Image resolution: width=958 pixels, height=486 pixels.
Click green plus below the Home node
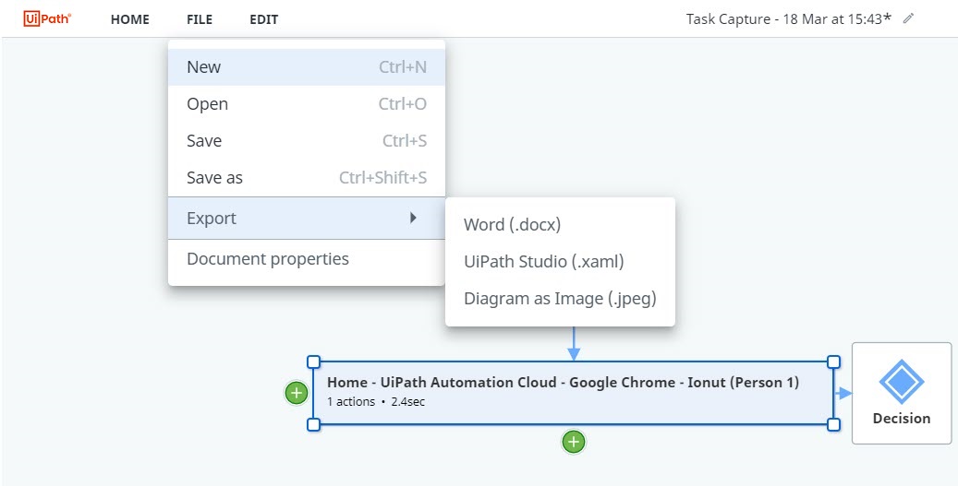pyautogui.click(x=574, y=442)
